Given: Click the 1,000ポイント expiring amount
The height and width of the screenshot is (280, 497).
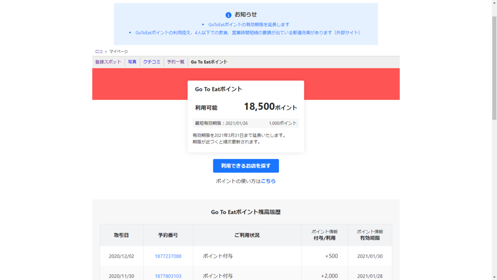Looking at the screenshot, I should [282, 123].
